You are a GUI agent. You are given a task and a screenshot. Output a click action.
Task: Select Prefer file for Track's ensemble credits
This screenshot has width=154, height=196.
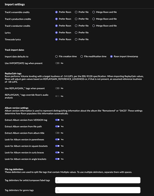coord(76,12)
